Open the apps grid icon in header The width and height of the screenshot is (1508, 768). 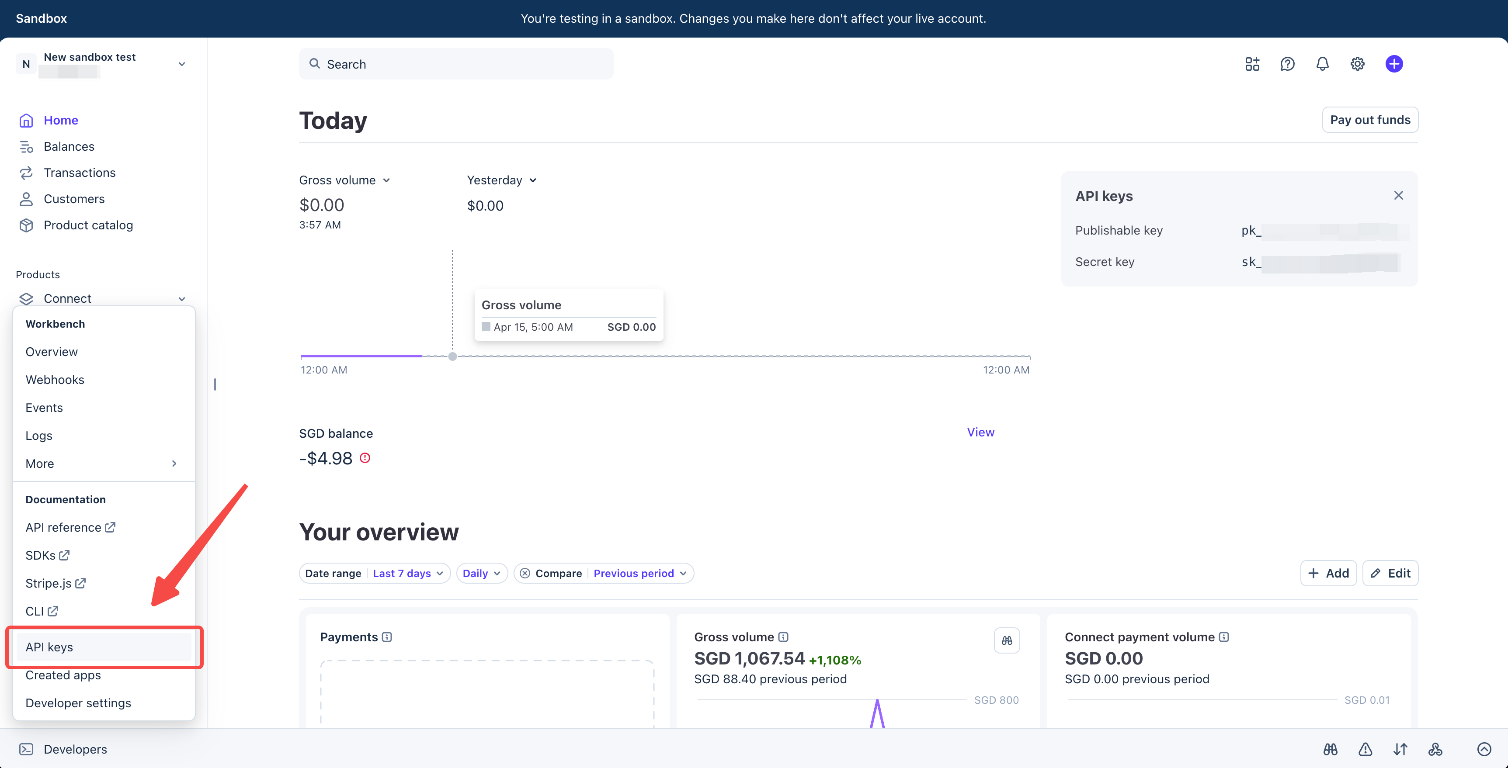click(1252, 64)
